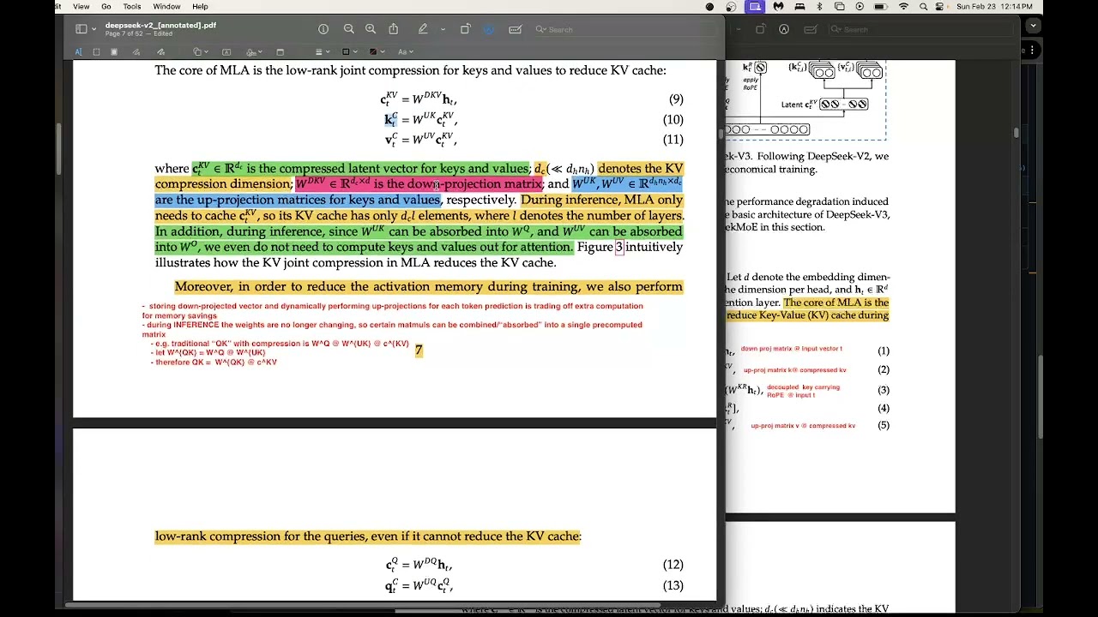This screenshot has width=1098, height=617.
Task: Click pink highlighted 'is the down-projection matrix' text
Action: point(457,184)
